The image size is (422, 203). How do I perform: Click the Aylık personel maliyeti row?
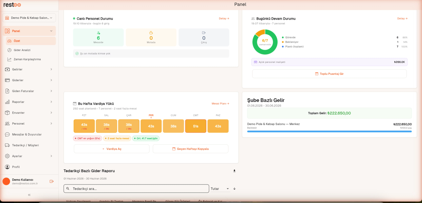(329, 62)
